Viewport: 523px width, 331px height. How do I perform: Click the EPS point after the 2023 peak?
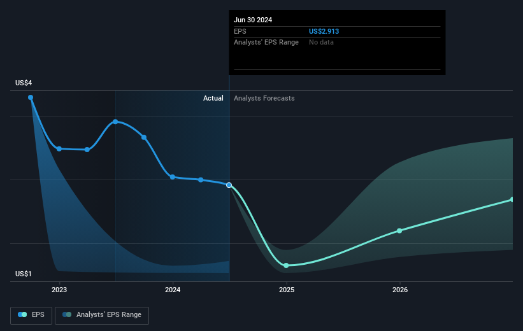[144, 137]
